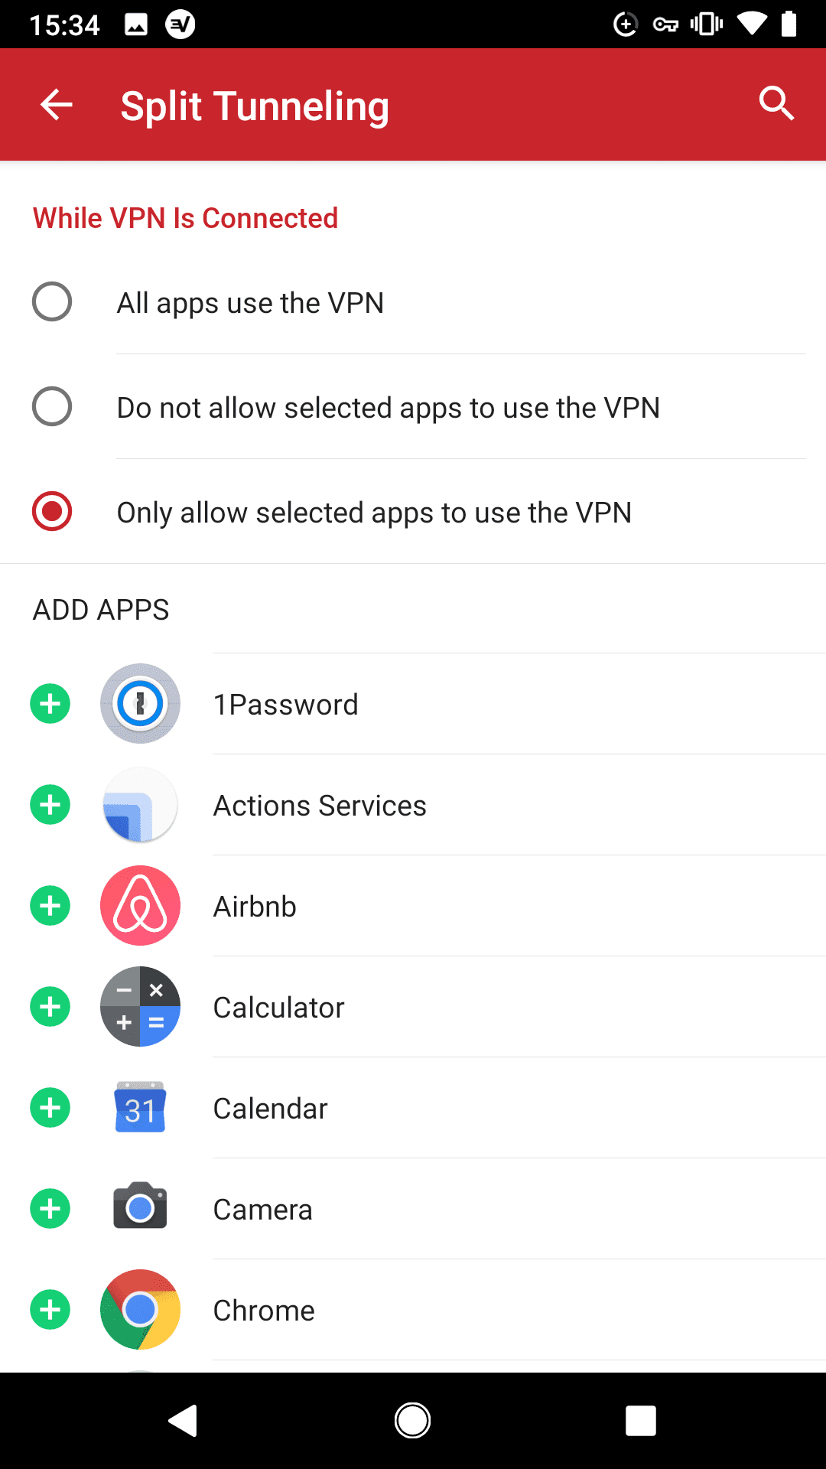The image size is (826, 1469).
Task: Select "Only allow selected apps to use the VPN"
Action: 51,511
